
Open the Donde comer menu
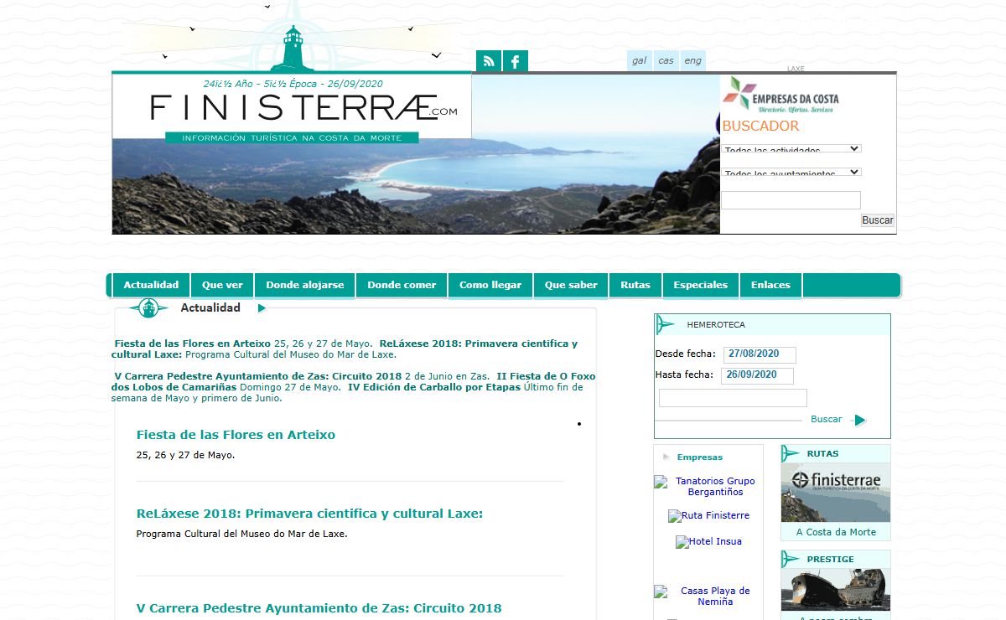coord(402,285)
